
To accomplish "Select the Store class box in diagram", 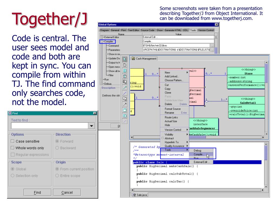I will tap(246, 78).
